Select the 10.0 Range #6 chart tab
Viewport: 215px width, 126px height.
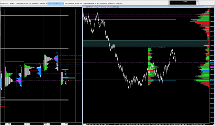39,3
